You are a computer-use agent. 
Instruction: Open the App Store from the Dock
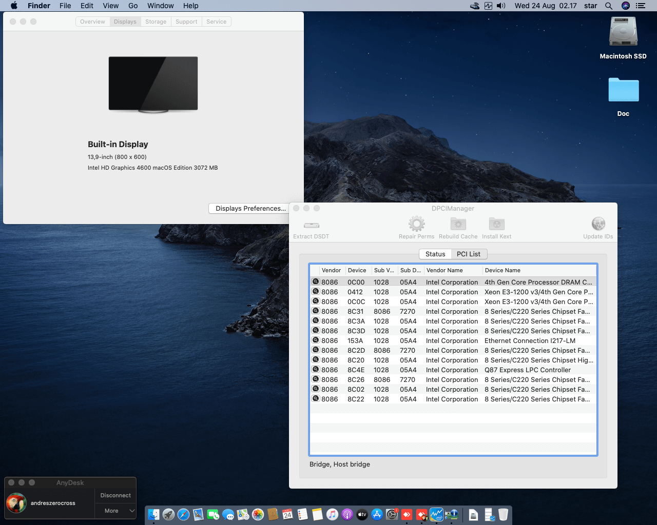377,514
